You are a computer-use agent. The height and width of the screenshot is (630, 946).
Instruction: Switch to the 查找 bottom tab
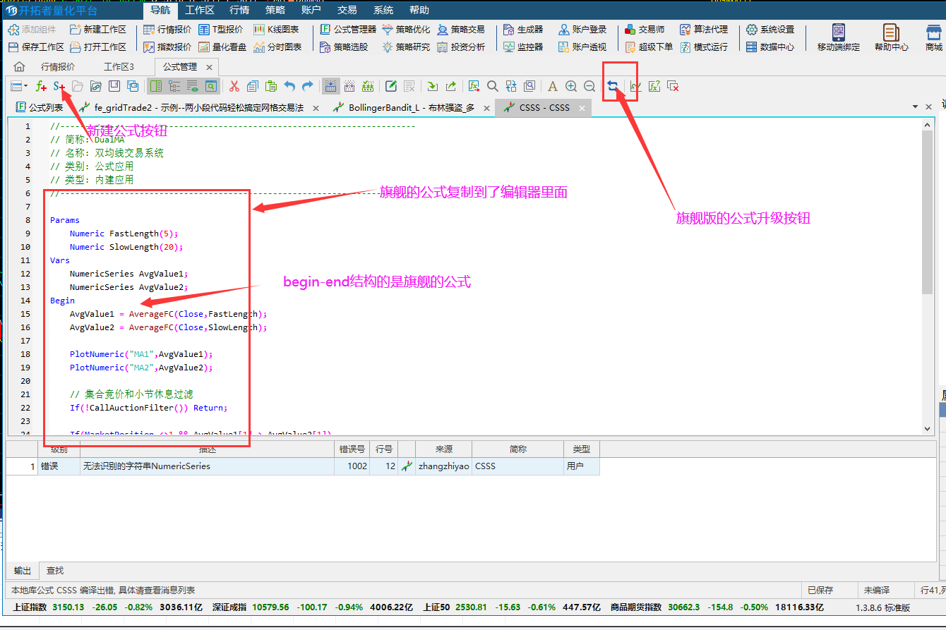pyautogui.click(x=55, y=570)
